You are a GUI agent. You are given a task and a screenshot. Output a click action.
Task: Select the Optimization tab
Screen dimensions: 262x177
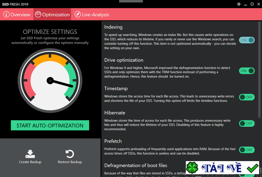coord(52,14)
